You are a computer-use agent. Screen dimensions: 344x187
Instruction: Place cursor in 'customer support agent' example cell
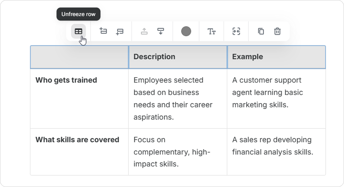click(x=267, y=92)
